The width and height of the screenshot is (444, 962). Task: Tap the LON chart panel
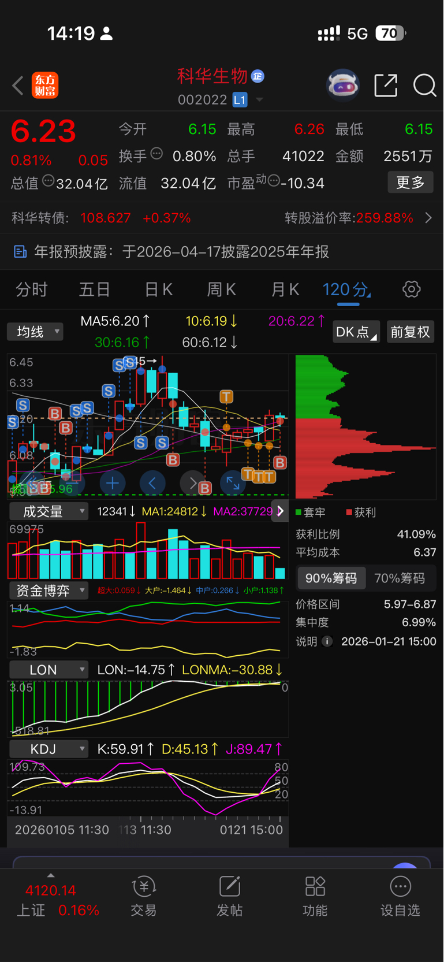pyautogui.click(x=148, y=709)
